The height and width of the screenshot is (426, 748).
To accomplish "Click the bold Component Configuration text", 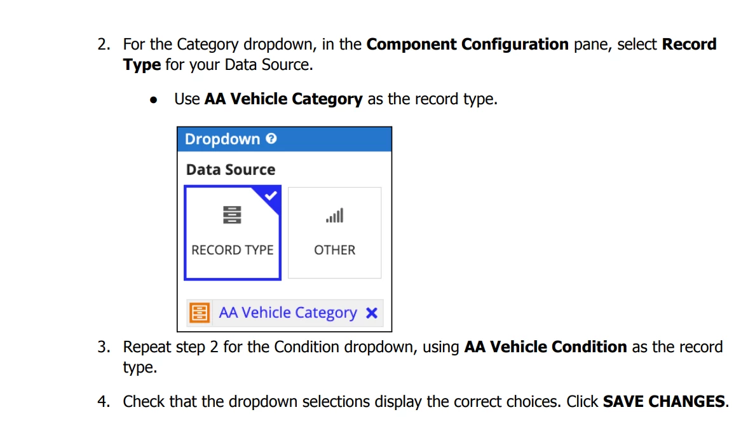I will pos(468,45).
